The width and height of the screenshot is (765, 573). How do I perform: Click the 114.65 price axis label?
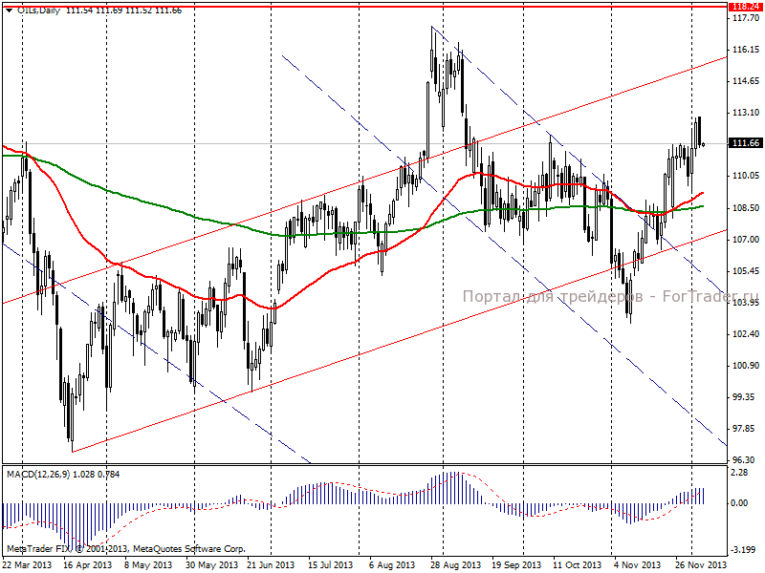(x=746, y=81)
